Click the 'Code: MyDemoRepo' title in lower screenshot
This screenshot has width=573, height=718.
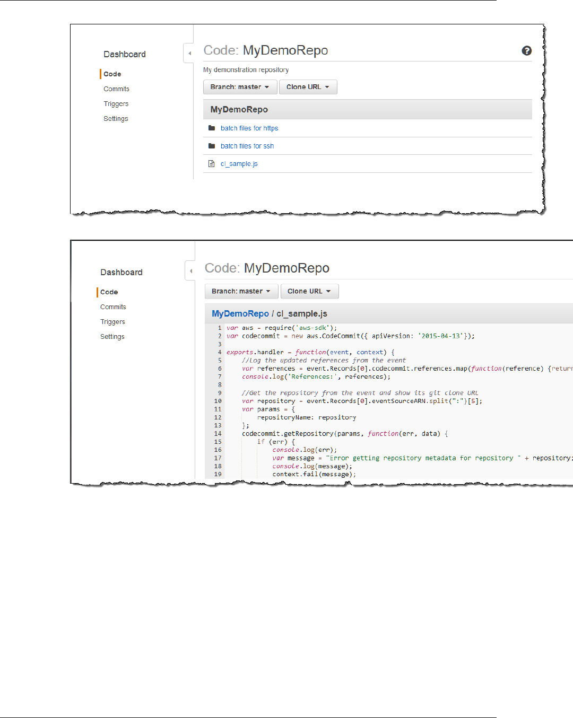click(x=267, y=268)
